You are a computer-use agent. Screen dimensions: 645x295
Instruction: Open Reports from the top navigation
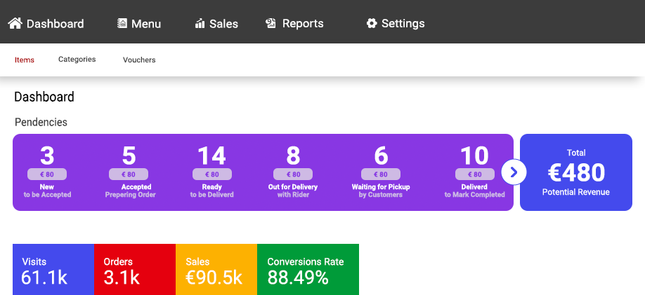303,23
